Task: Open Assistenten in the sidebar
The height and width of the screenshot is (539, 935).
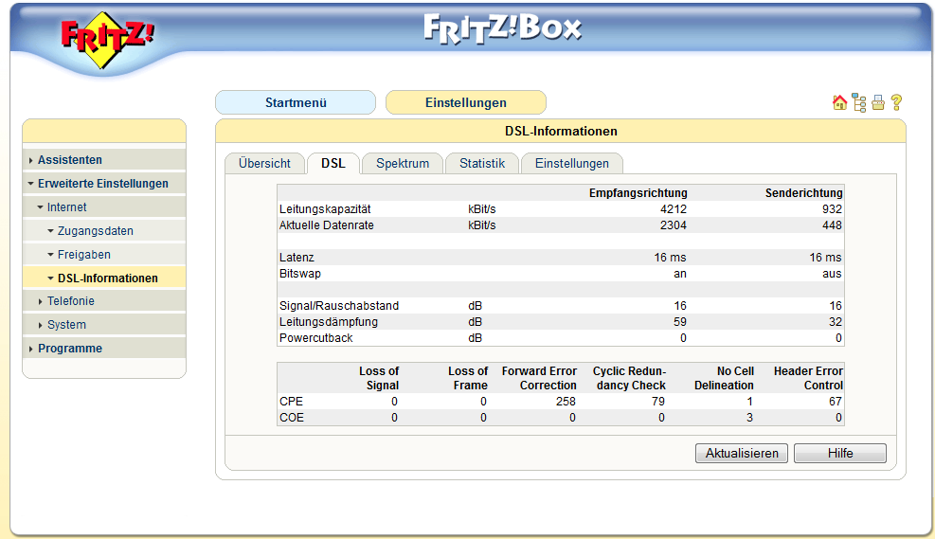Action: click(70, 160)
